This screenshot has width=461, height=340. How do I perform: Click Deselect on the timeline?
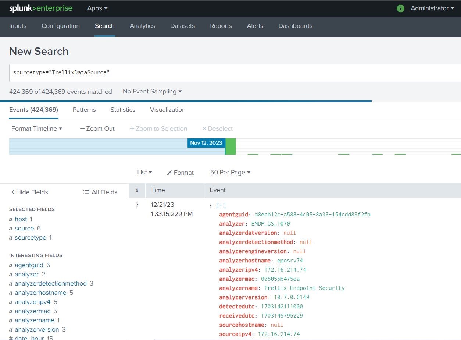(x=218, y=128)
